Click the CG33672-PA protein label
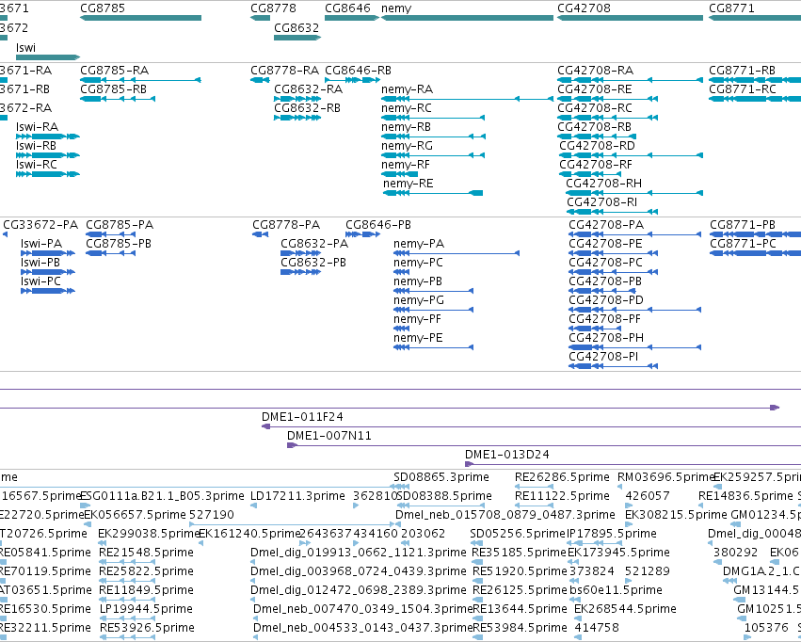Image resolution: width=801 pixels, height=642 pixels. pyautogui.click(x=40, y=225)
